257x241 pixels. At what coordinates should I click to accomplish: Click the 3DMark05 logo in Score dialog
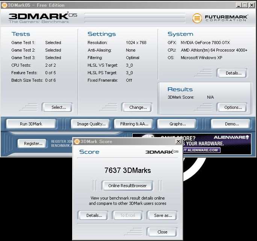pyautogui.click(x=162, y=152)
